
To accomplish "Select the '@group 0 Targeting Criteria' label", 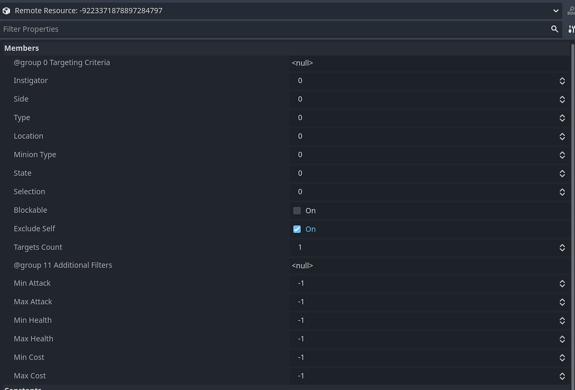I will point(62,62).
